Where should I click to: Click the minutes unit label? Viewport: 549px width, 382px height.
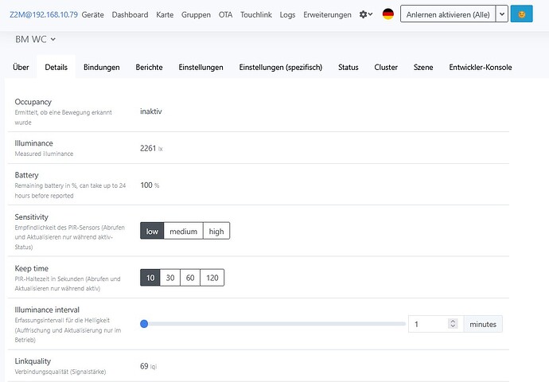point(483,324)
